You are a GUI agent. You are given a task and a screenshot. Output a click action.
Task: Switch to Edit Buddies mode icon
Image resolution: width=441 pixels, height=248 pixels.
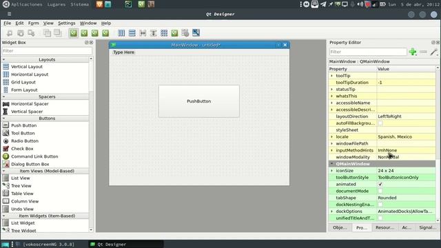pyautogui.click(x=95, y=33)
